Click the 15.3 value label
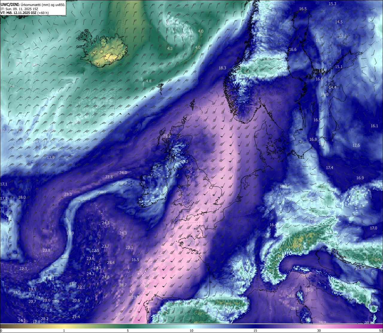 pos(332,4)
